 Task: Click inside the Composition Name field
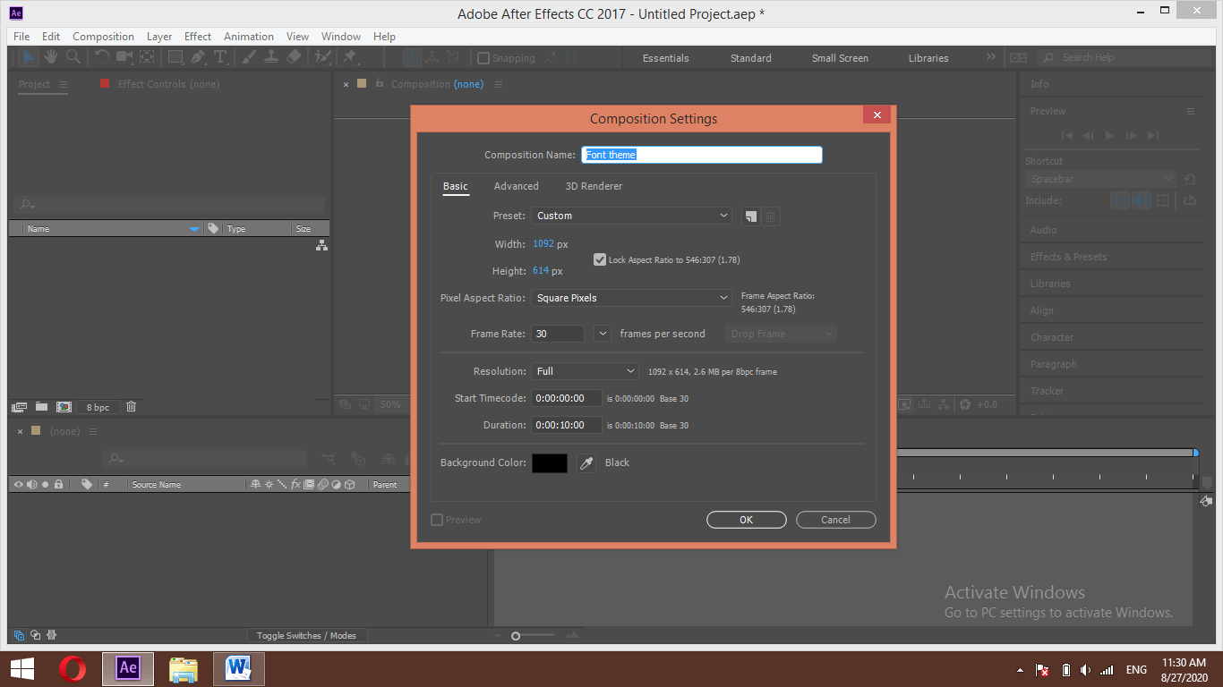[x=701, y=154]
